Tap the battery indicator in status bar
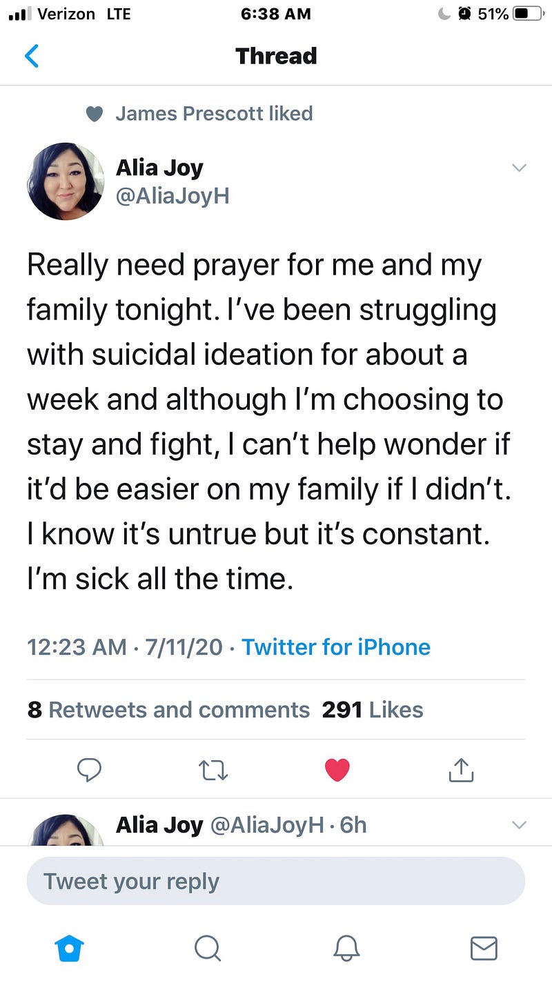This screenshot has width=552, height=981. (x=528, y=14)
